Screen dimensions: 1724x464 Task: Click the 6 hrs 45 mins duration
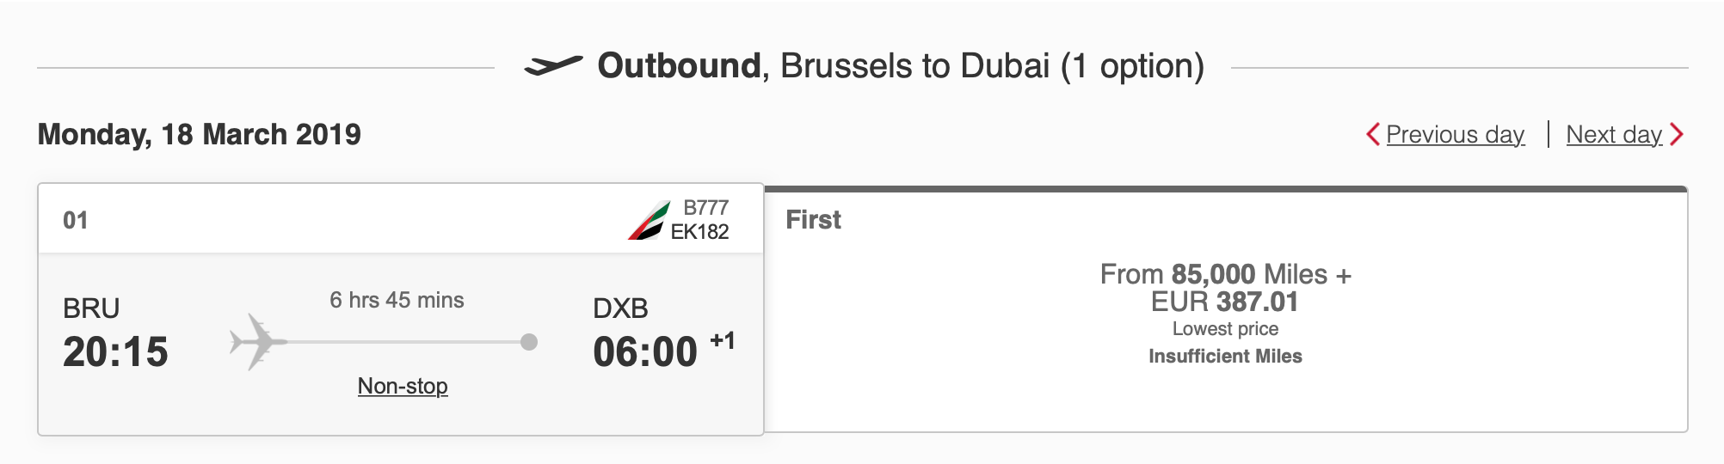(x=397, y=300)
